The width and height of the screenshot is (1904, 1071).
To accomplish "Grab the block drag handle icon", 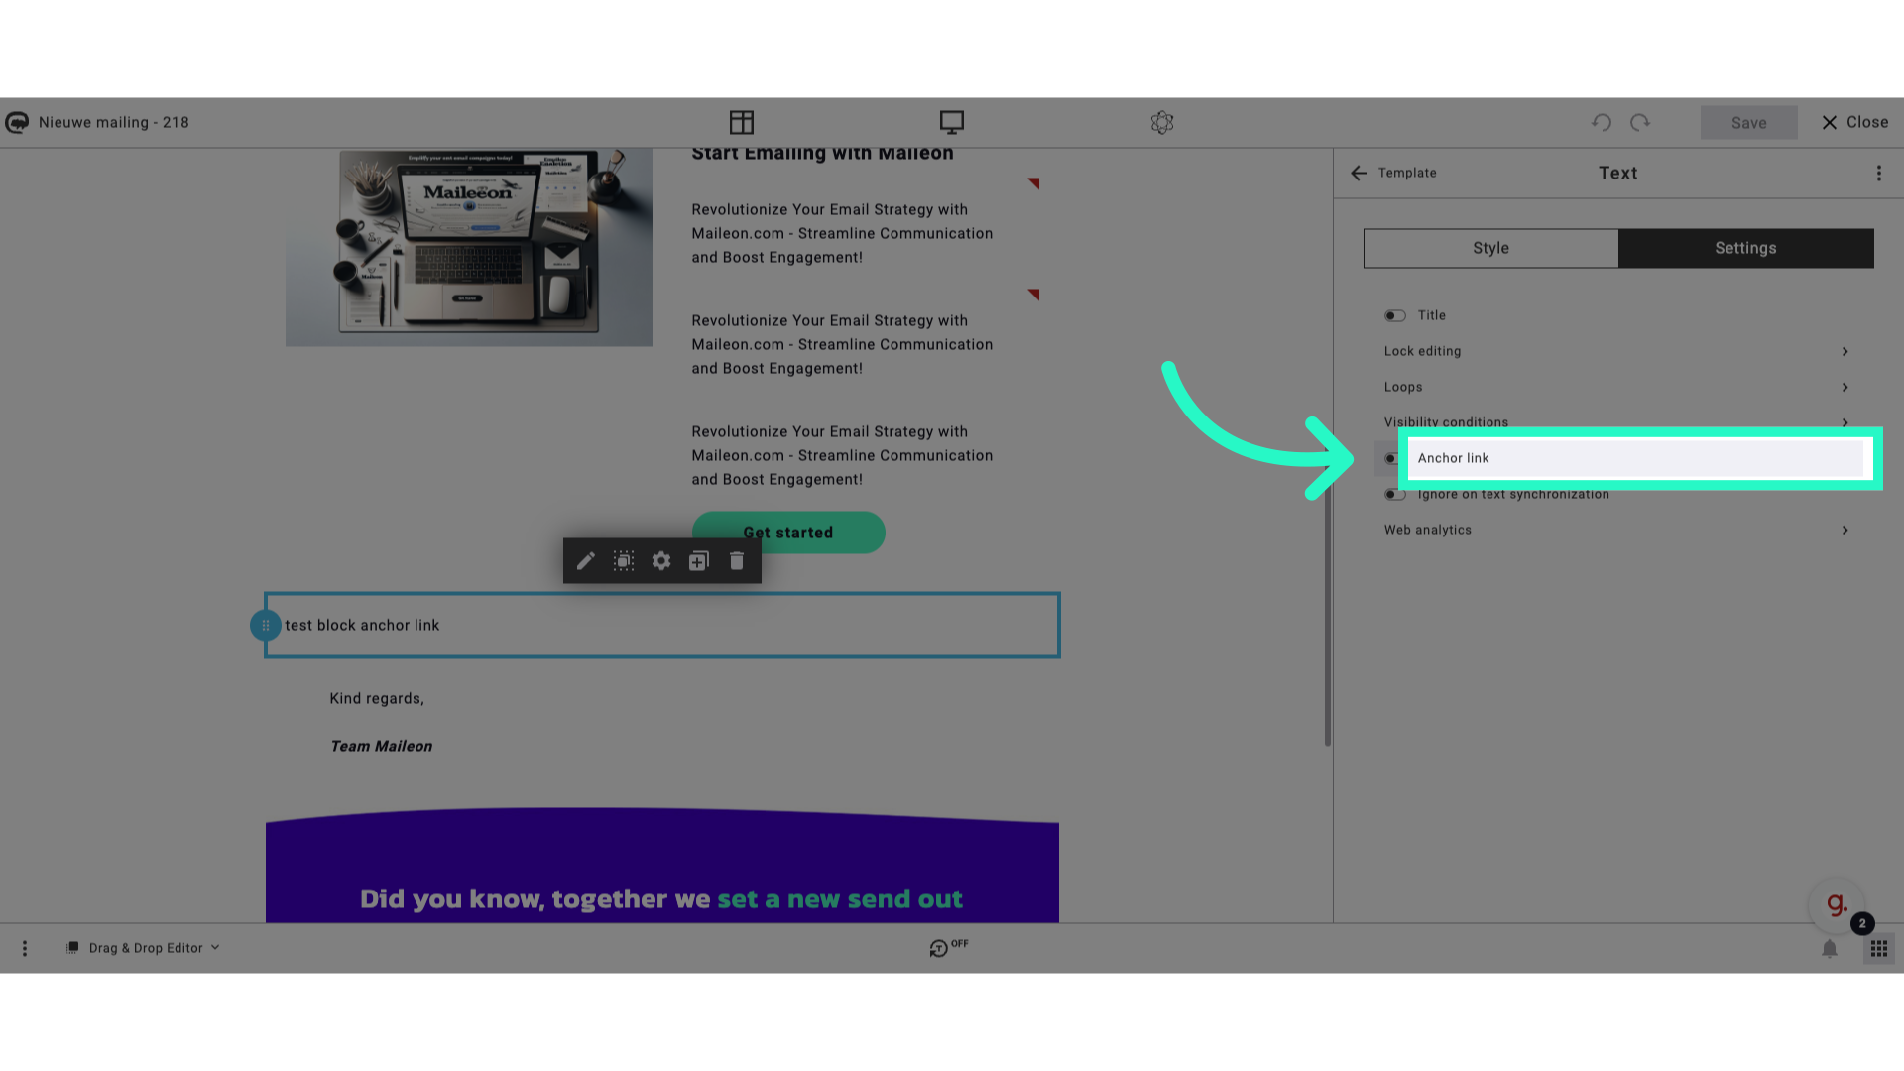I will click(266, 625).
